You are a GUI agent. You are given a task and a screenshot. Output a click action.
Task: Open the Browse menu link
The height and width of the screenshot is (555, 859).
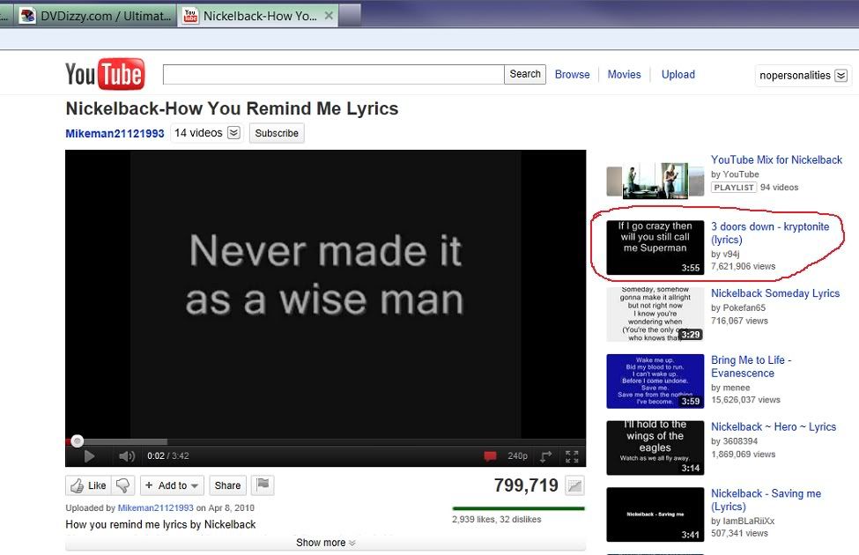572,75
